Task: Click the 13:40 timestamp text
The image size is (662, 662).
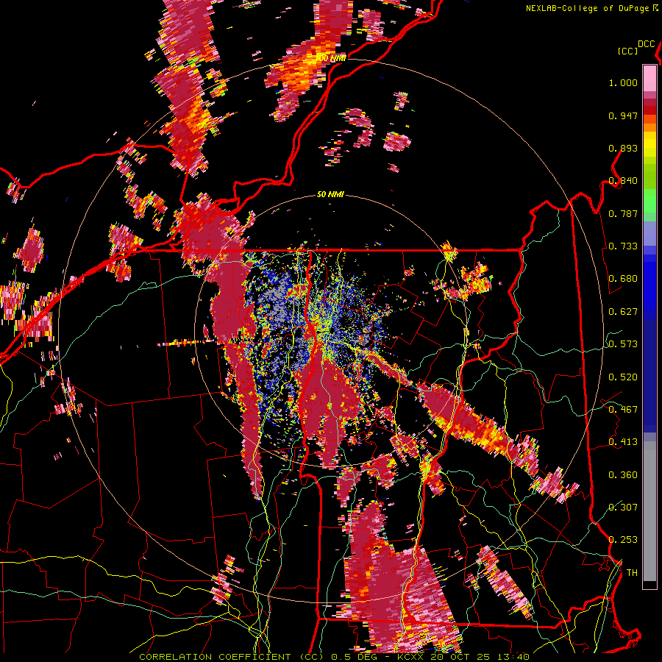Action: (x=513, y=657)
